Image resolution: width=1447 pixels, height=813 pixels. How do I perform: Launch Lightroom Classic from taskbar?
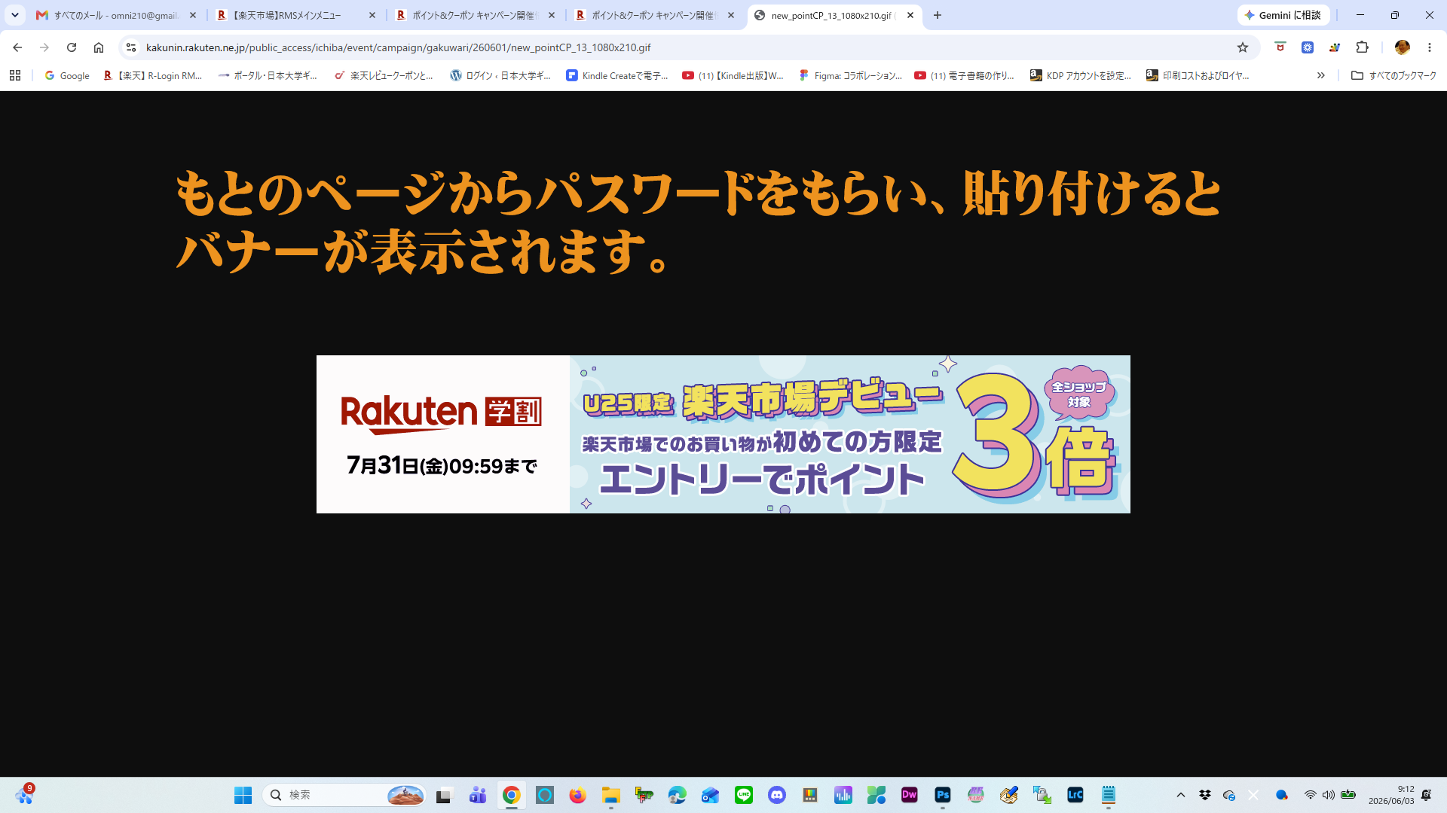1075,795
